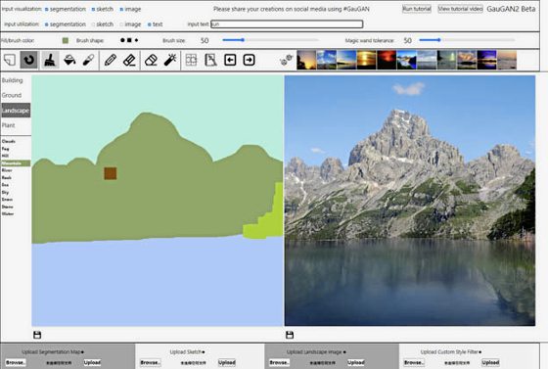Image resolution: width=548 pixels, height=369 pixels.
Task: Select the pencil sketch tool
Action: (111, 60)
